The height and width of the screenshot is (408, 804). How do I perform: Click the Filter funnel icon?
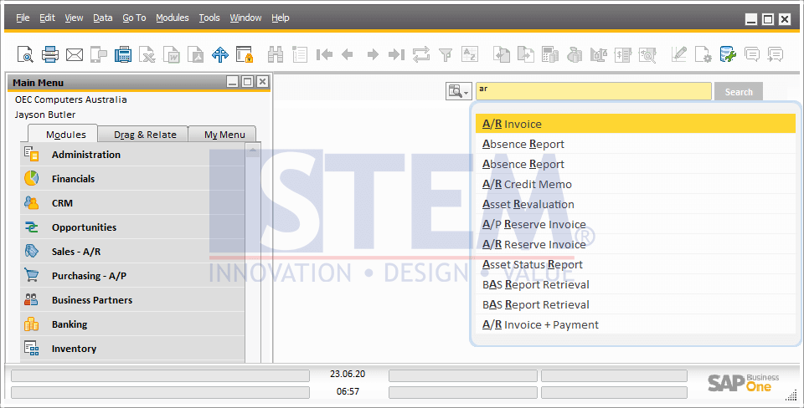tap(446, 54)
